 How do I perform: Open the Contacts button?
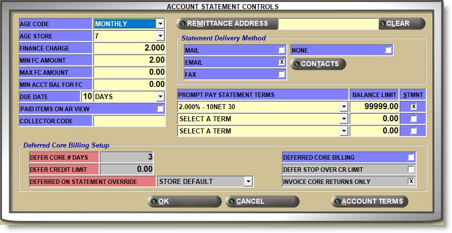(318, 64)
